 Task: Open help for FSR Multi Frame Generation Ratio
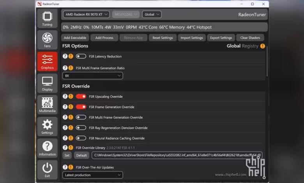coord(65,68)
